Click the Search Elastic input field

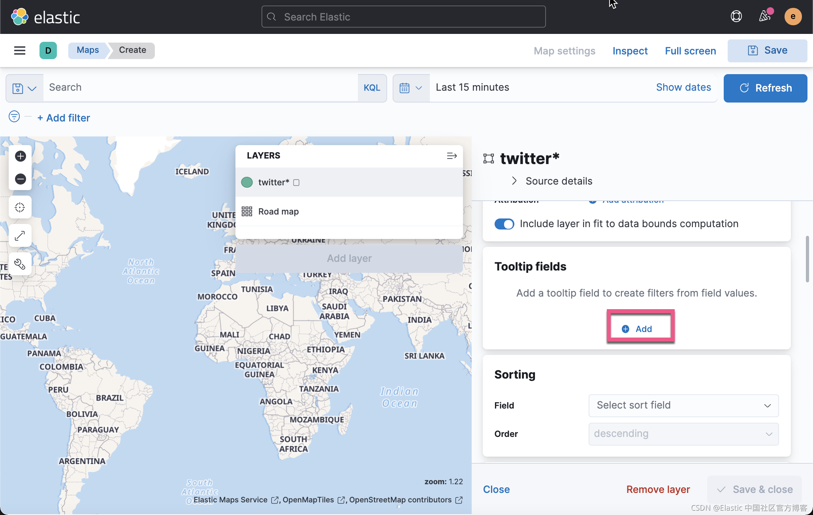[403, 17]
